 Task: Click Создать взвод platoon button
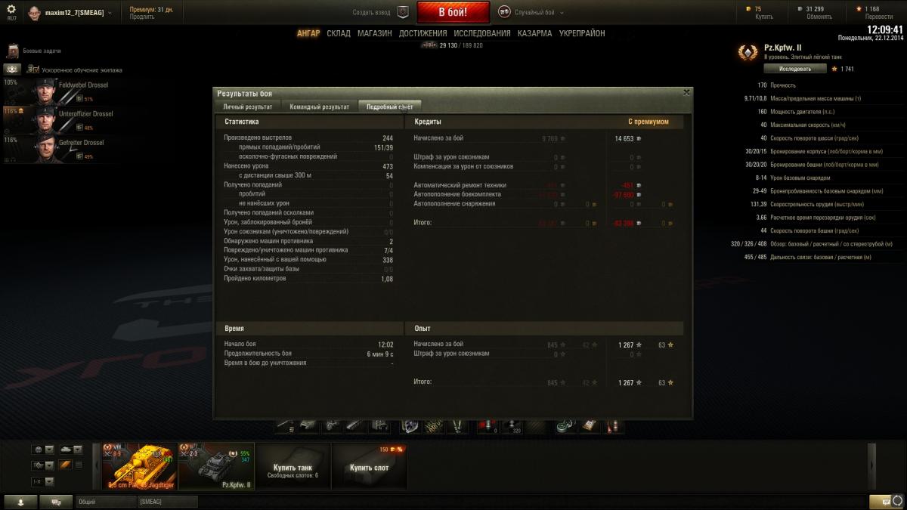pos(372,12)
